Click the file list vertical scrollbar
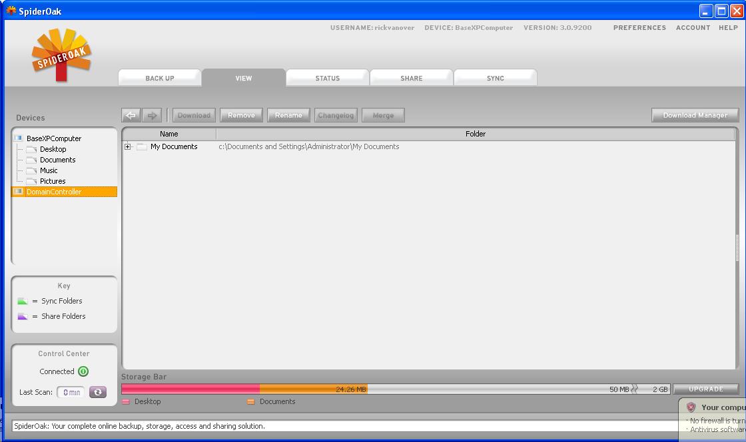Image resolution: width=746 pixels, height=442 pixels. (737, 248)
